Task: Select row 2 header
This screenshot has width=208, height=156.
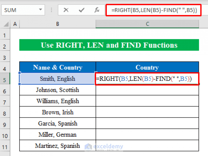Action: click(5, 45)
